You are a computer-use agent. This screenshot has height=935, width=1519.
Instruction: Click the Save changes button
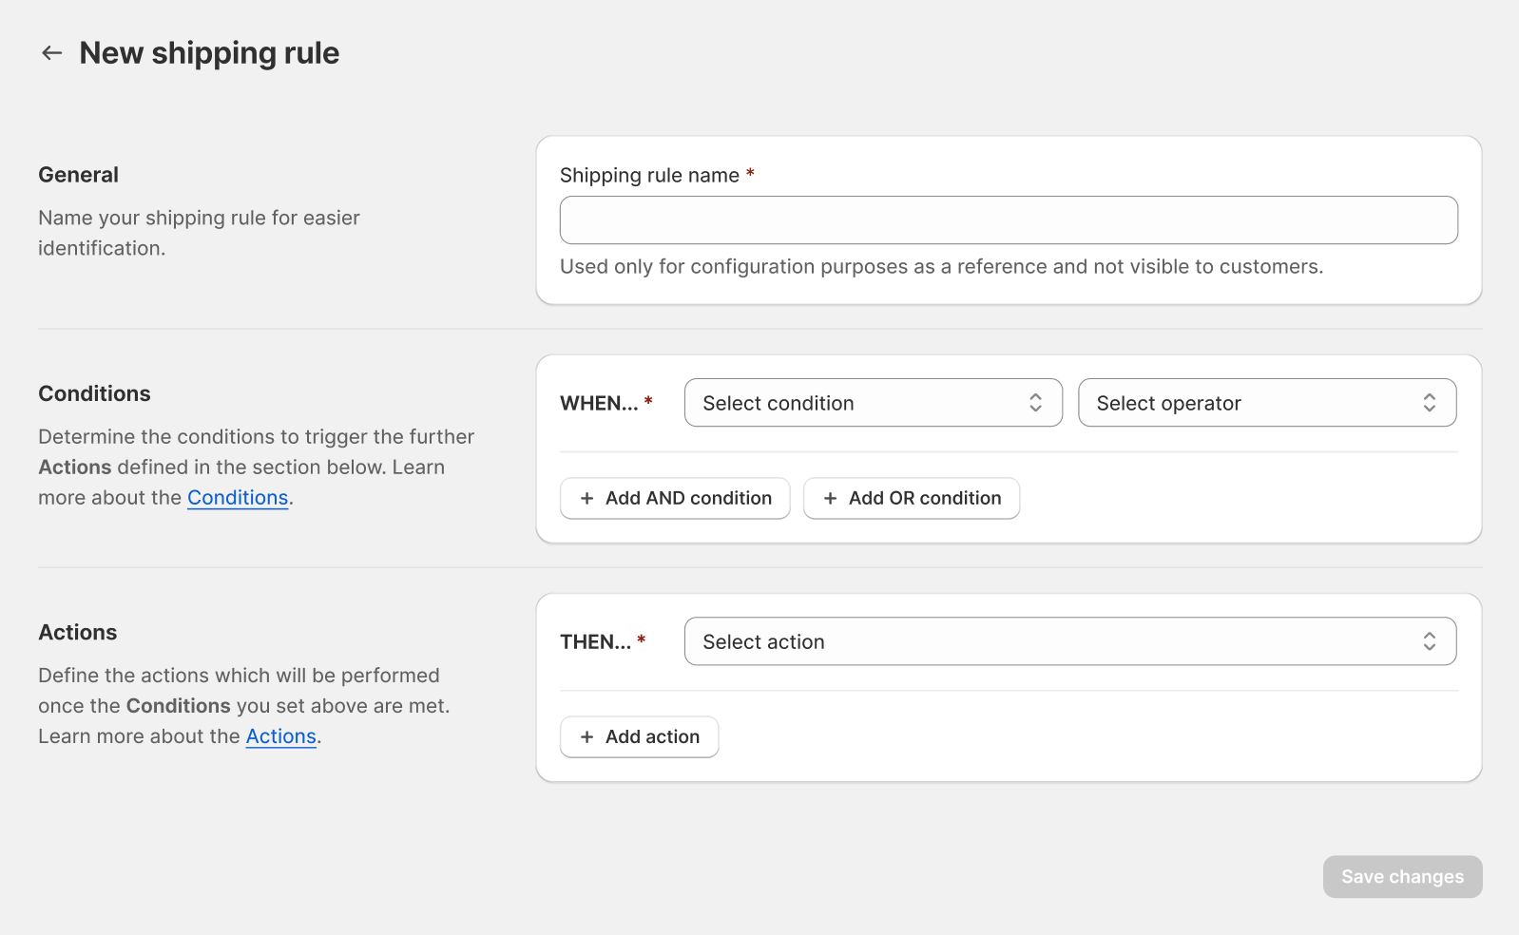1402,877
